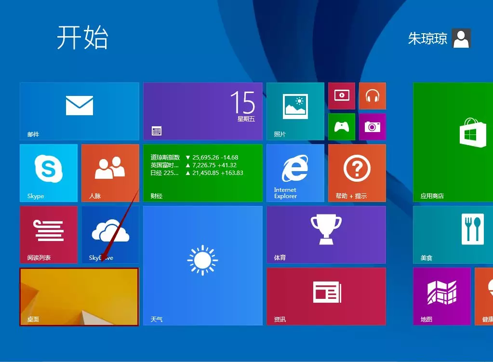Open the Reading List (阅读列表) tile
493x362 pixels.
(x=48, y=235)
